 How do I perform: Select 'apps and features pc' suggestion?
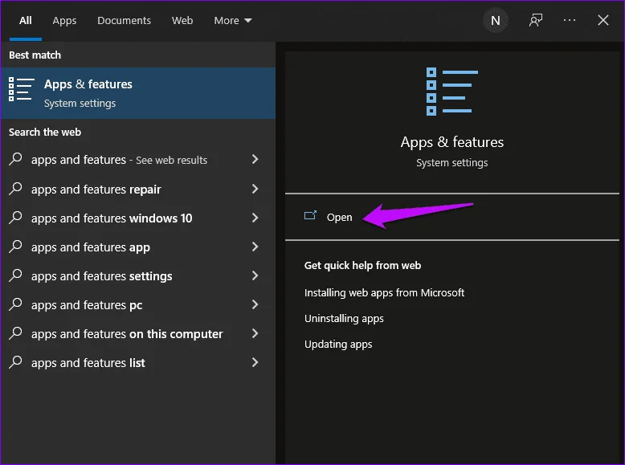(x=138, y=305)
